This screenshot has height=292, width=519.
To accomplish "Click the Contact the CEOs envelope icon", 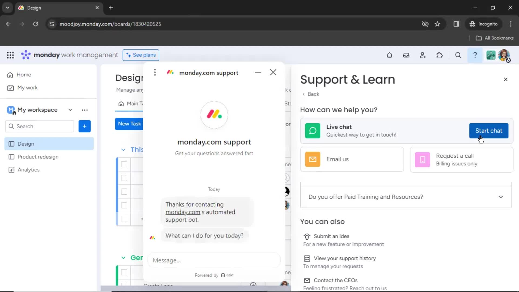I will click(307, 280).
